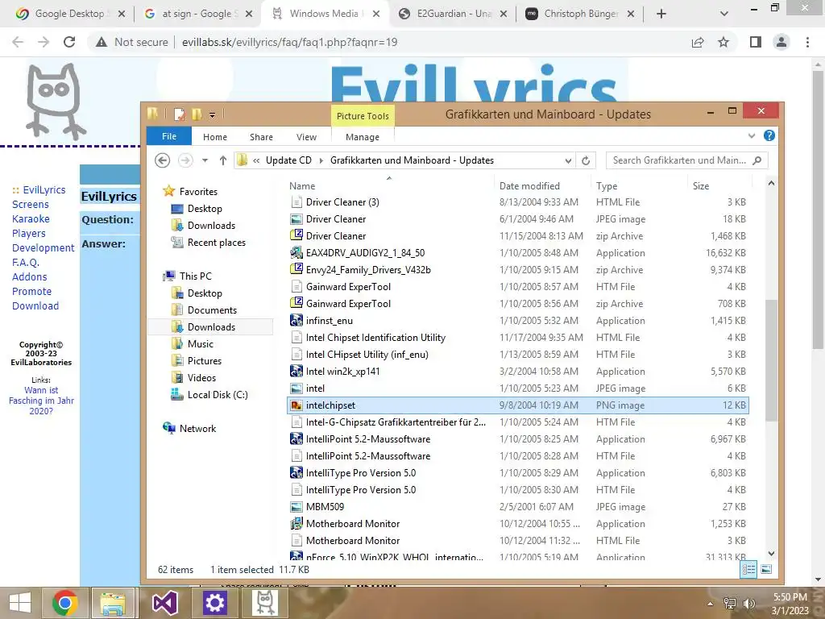The image size is (825, 619).
Task: Expand breadcrumb arrow after Update CD
Action: 321,160
